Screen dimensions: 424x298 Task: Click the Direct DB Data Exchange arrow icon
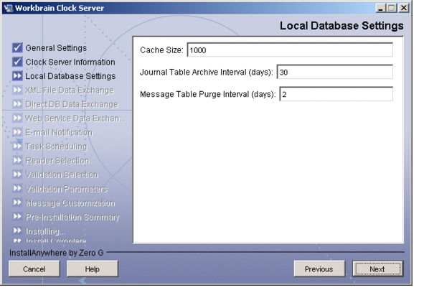click(17, 104)
